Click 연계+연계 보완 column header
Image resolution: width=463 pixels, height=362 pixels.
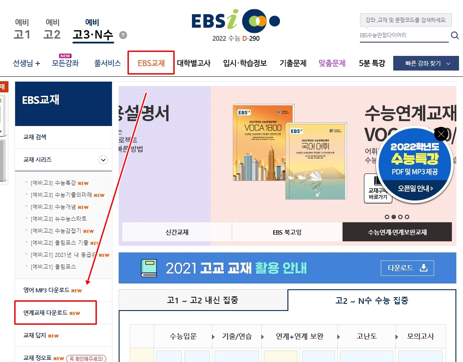click(299, 336)
